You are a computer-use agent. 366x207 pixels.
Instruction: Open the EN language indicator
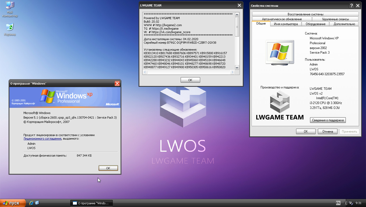click(338, 203)
